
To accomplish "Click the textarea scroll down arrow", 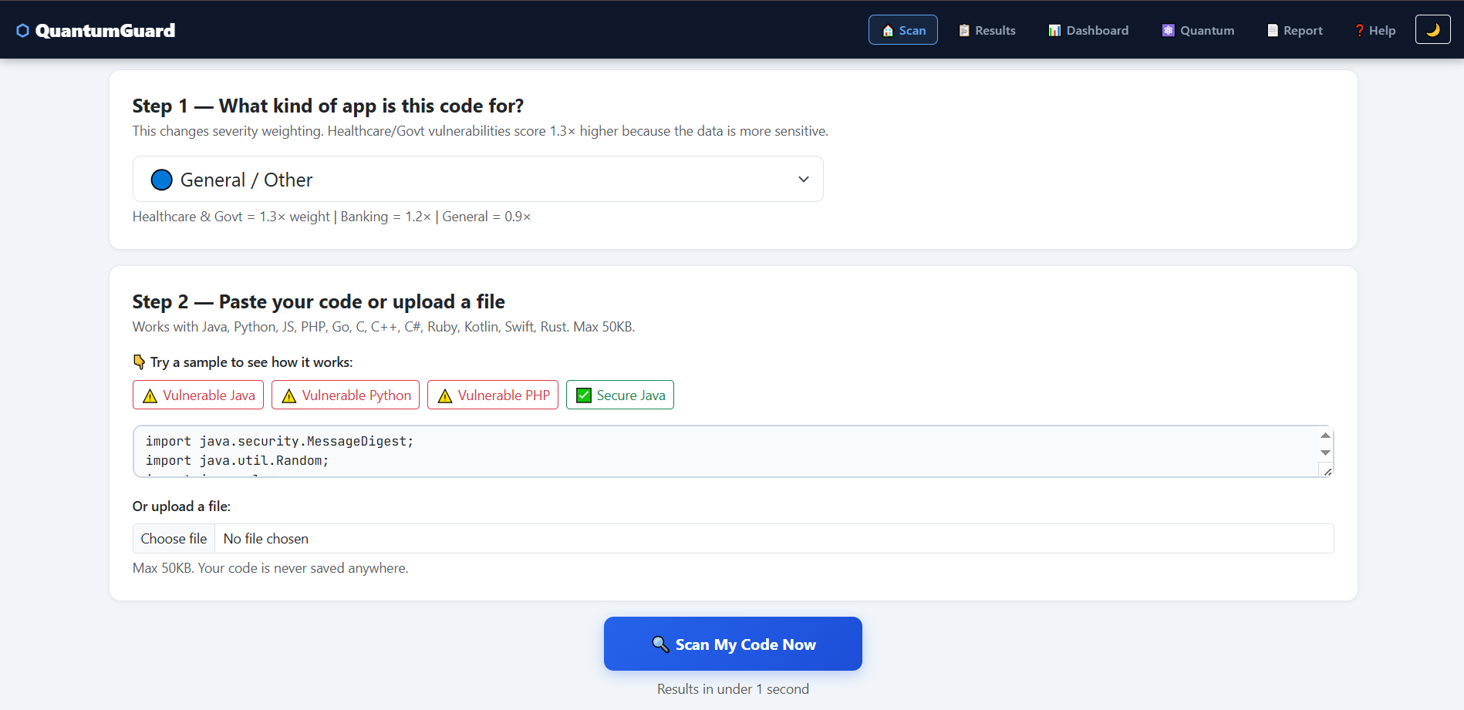I will [1325, 453].
